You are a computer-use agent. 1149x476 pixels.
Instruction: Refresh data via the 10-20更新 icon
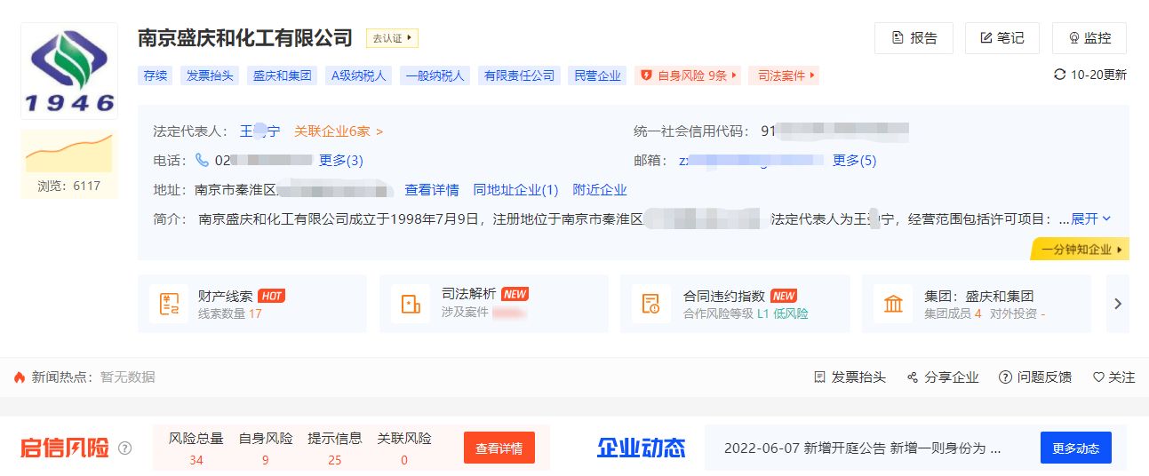1059,75
